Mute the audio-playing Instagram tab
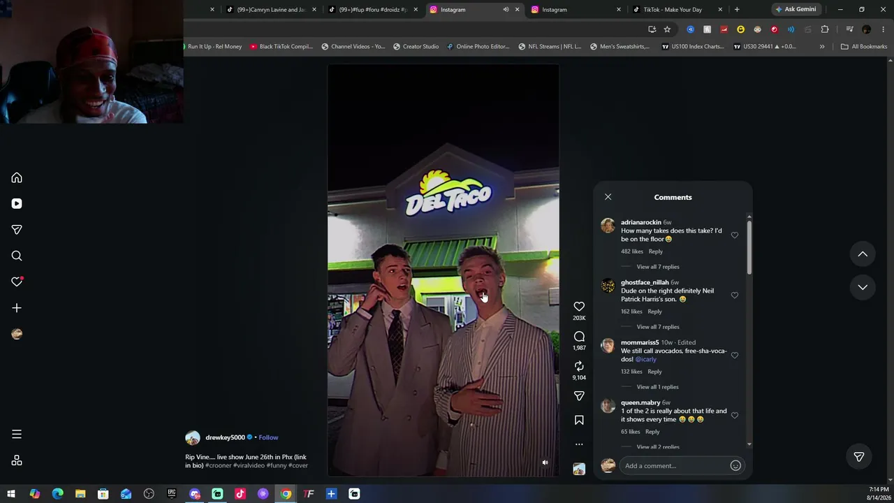Viewport: 894px width, 503px height. (506, 10)
